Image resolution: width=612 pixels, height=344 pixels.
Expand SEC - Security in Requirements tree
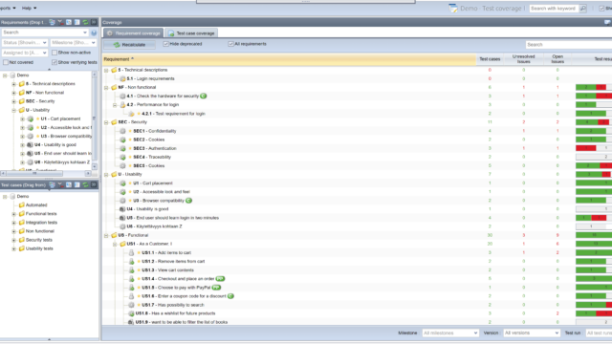click(x=14, y=101)
